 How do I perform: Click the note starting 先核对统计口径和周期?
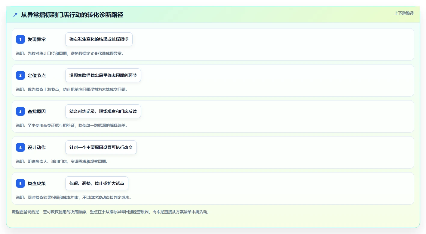pos(70,53)
